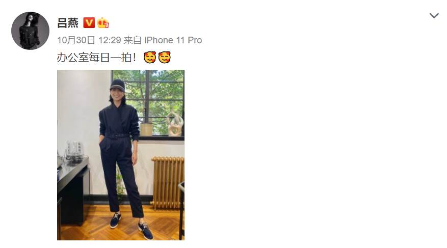Click the crown membership badge icon
The width and height of the screenshot is (447, 248).
(103, 23)
